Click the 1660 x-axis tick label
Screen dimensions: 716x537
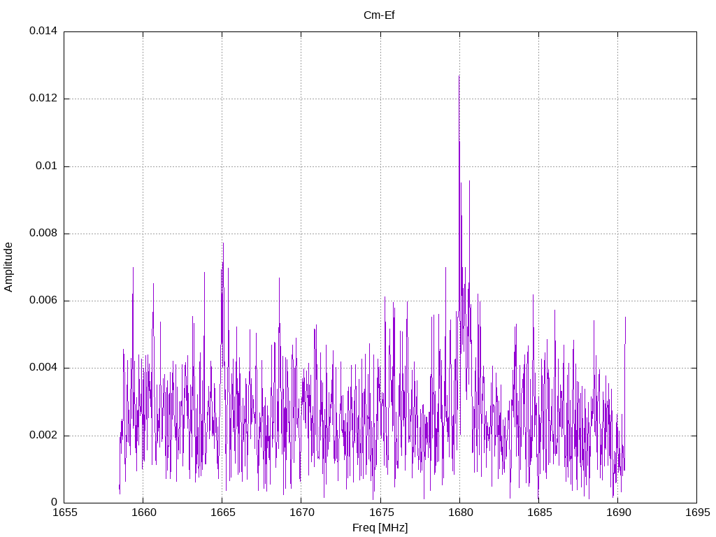coord(144,513)
